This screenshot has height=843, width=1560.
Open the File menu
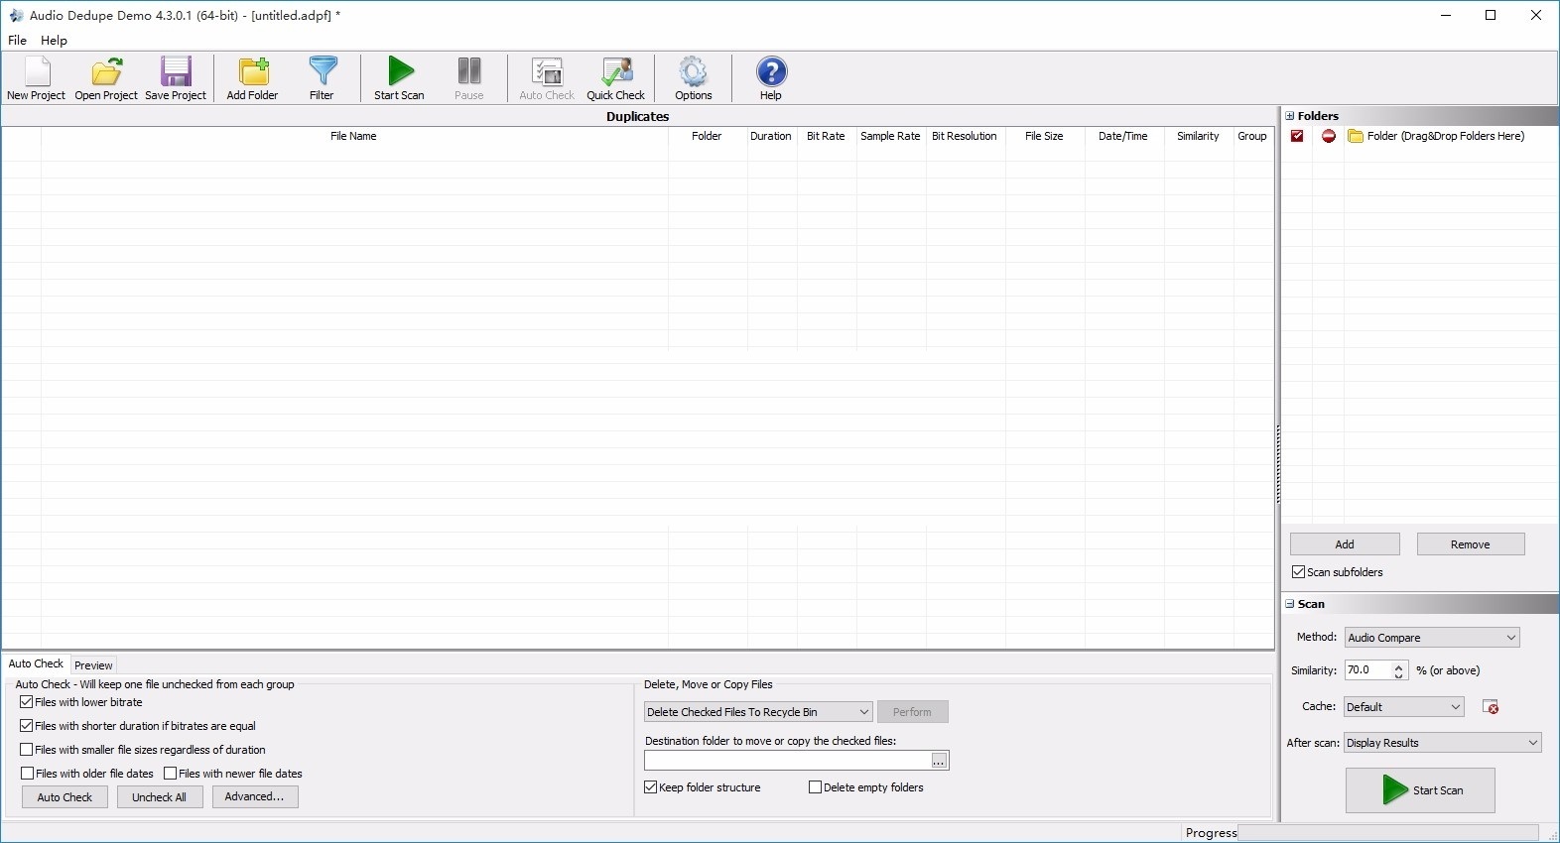point(18,41)
